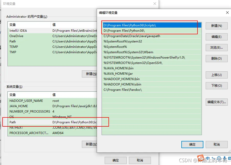Image resolution: width=231 pixels, height=165 pixels.
Task: Click 新建(N) in the edit variable dialog
Action: (216, 26)
